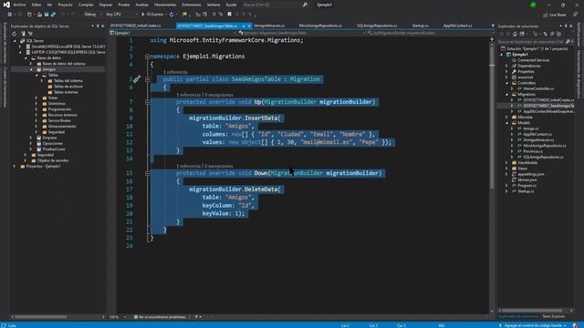Click the 1 referencia link above the class
This screenshot has width=584, height=328.
(x=175, y=72)
